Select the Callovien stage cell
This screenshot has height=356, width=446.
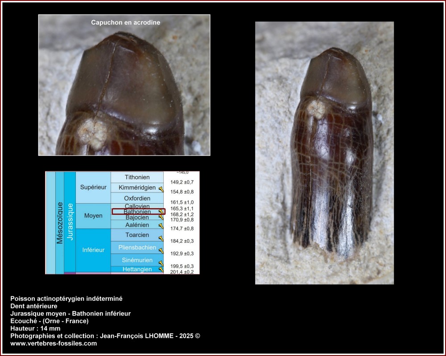tap(137, 206)
